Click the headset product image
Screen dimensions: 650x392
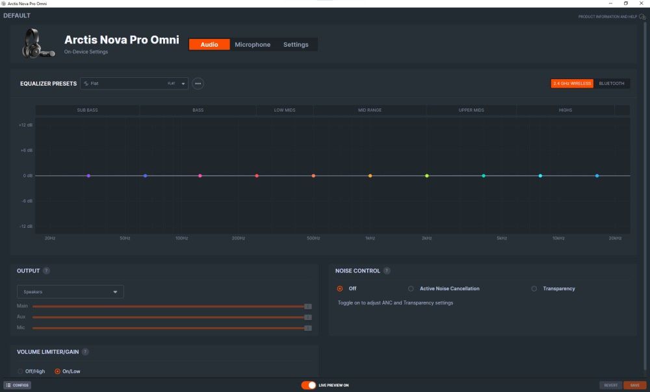[38, 43]
